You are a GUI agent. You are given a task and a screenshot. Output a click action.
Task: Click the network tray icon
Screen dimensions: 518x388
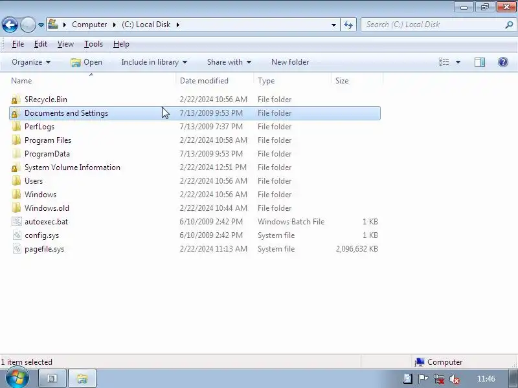coord(439,379)
